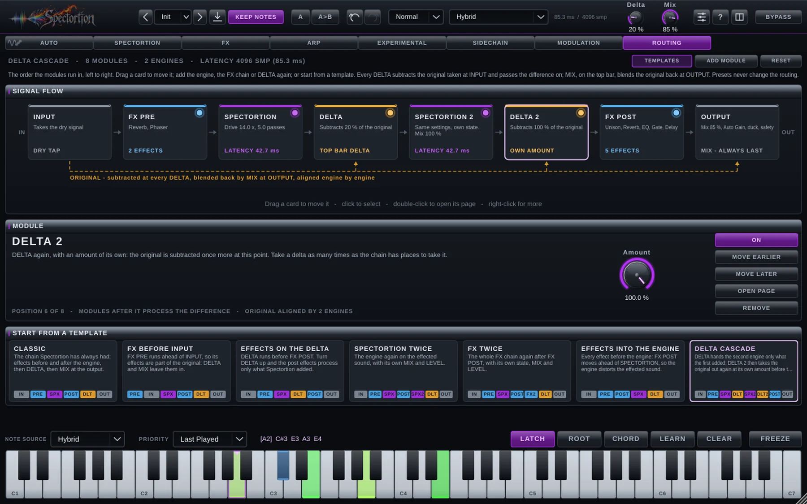Screen dimensions: 807x504
Task: Toggle FX PRE module power dot
Action: pyautogui.click(x=200, y=113)
